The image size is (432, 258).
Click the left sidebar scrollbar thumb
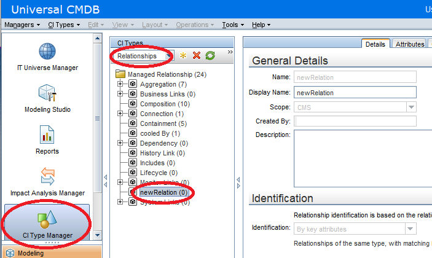[x=97, y=118]
